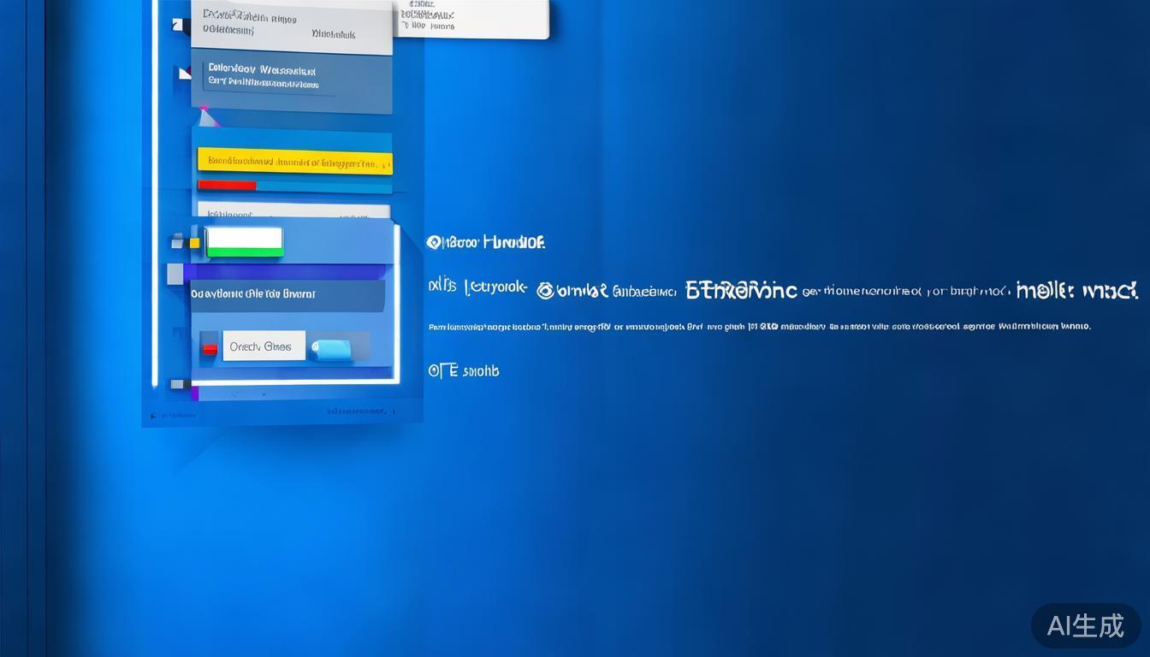The height and width of the screenshot is (657, 1150).
Task: Click the spiral circle icon in the headline row
Action: (545, 291)
